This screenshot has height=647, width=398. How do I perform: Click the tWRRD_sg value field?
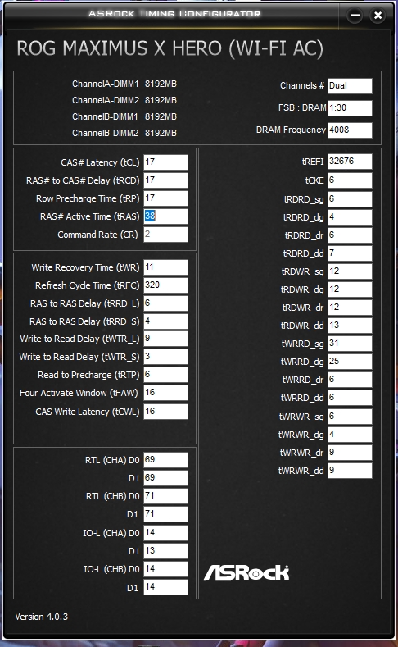tap(350, 344)
